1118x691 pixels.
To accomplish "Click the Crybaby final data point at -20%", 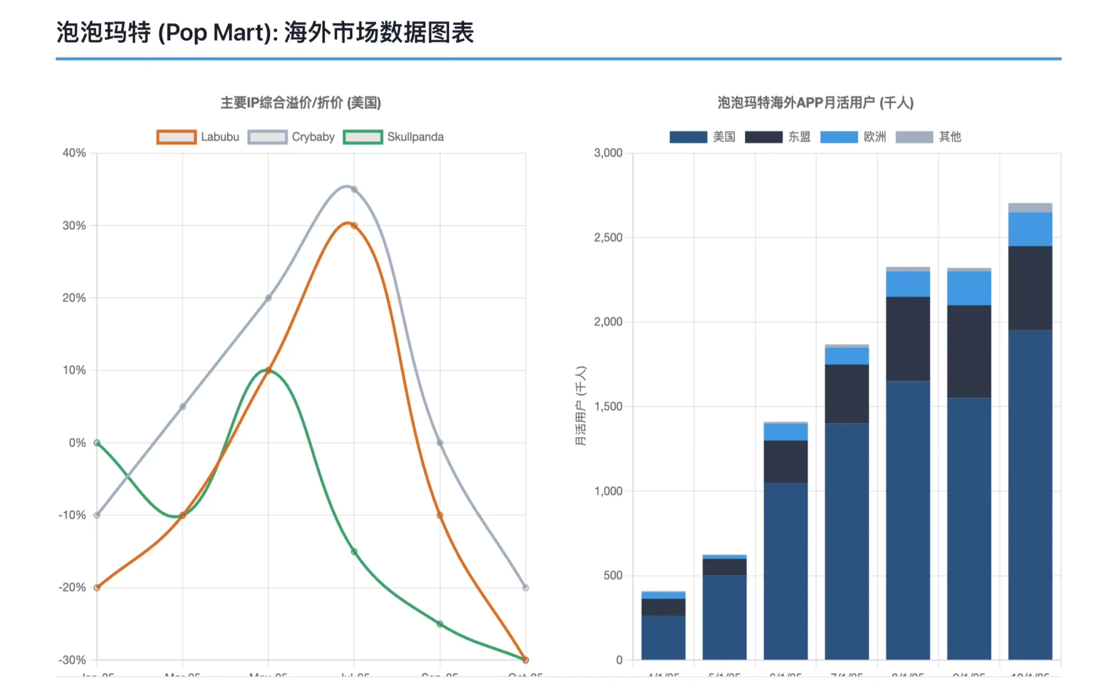I will (x=525, y=587).
